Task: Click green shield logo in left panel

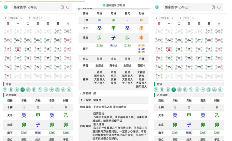Action: (5, 7)
